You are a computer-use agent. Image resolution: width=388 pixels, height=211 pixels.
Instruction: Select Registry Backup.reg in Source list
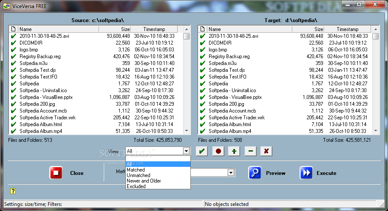pyautogui.click(x=40, y=56)
